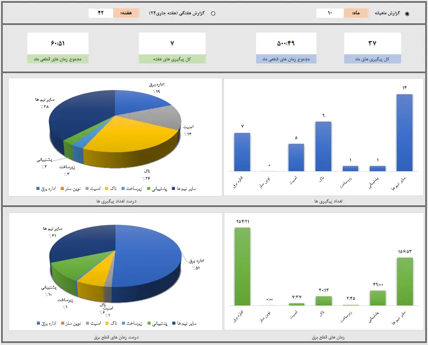
Task: Click the کل پیگیری های ماه card showing ۳۷
Action: coord(372,43)
